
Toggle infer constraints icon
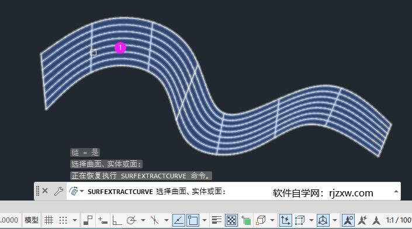88,220
